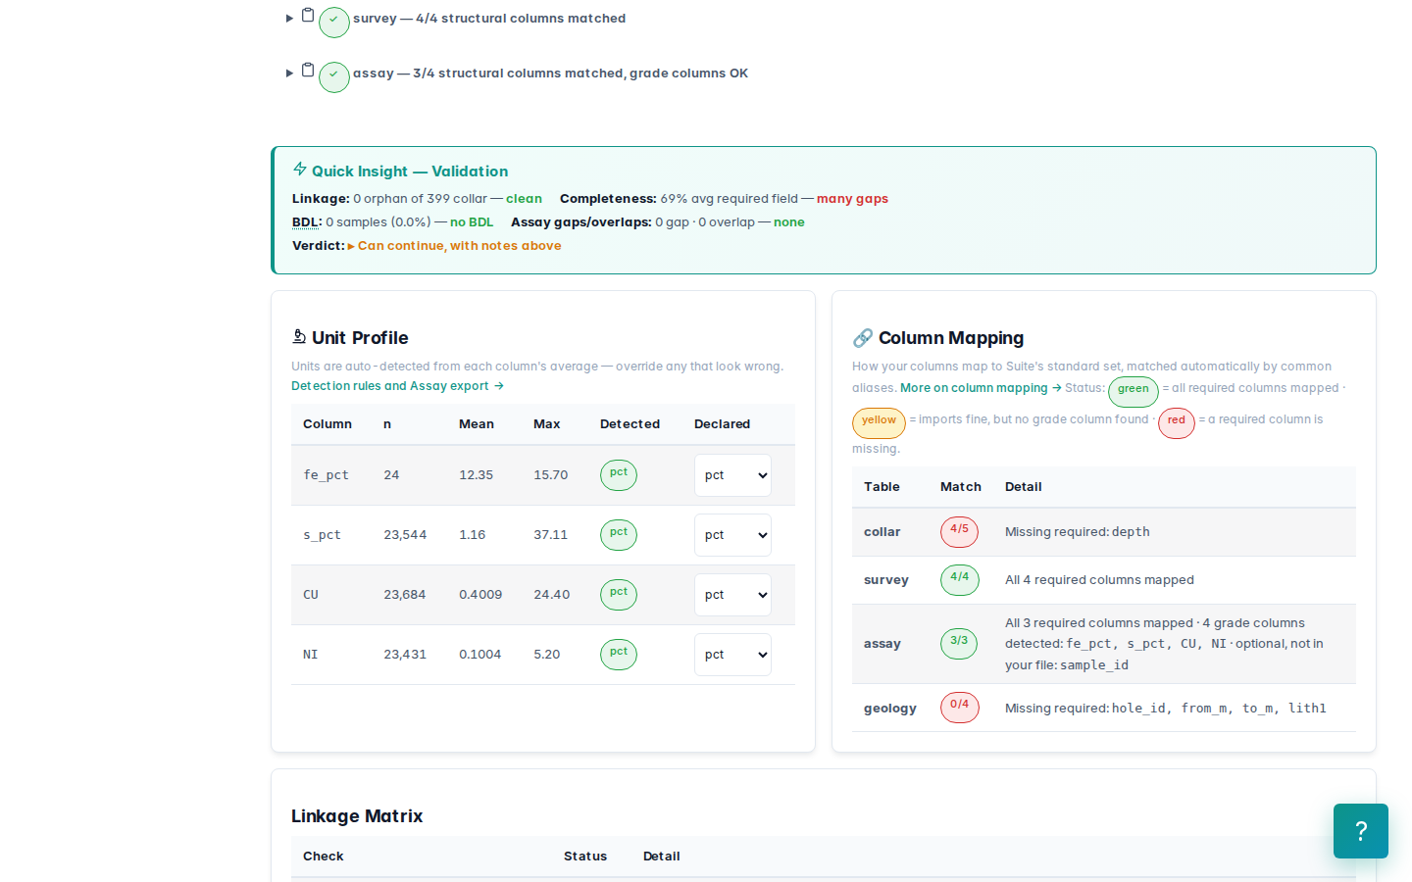Viewport: 1412px width, 882px height.
Task: Click the assay 3/4 structural columns summary
Action: pyautogui.click(x=550, y=73)
